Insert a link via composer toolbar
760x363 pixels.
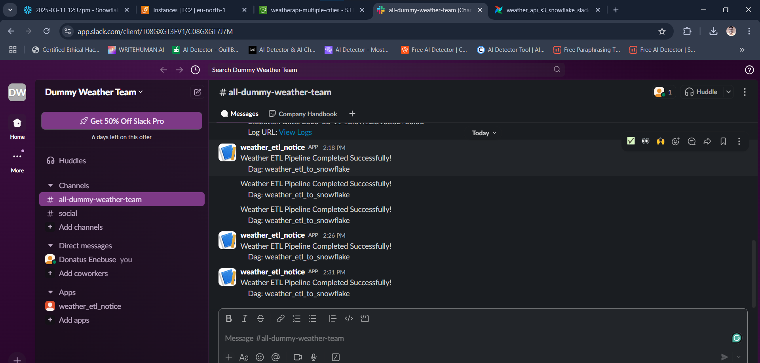click(281, 319)
